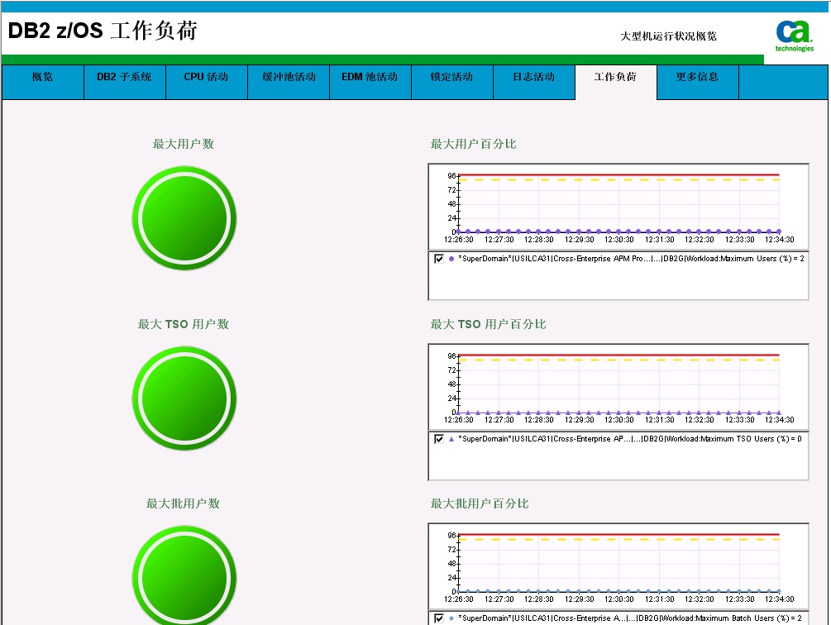
Task: Click the 最大 TSO 用户数 heading
Action: [184, 324]
